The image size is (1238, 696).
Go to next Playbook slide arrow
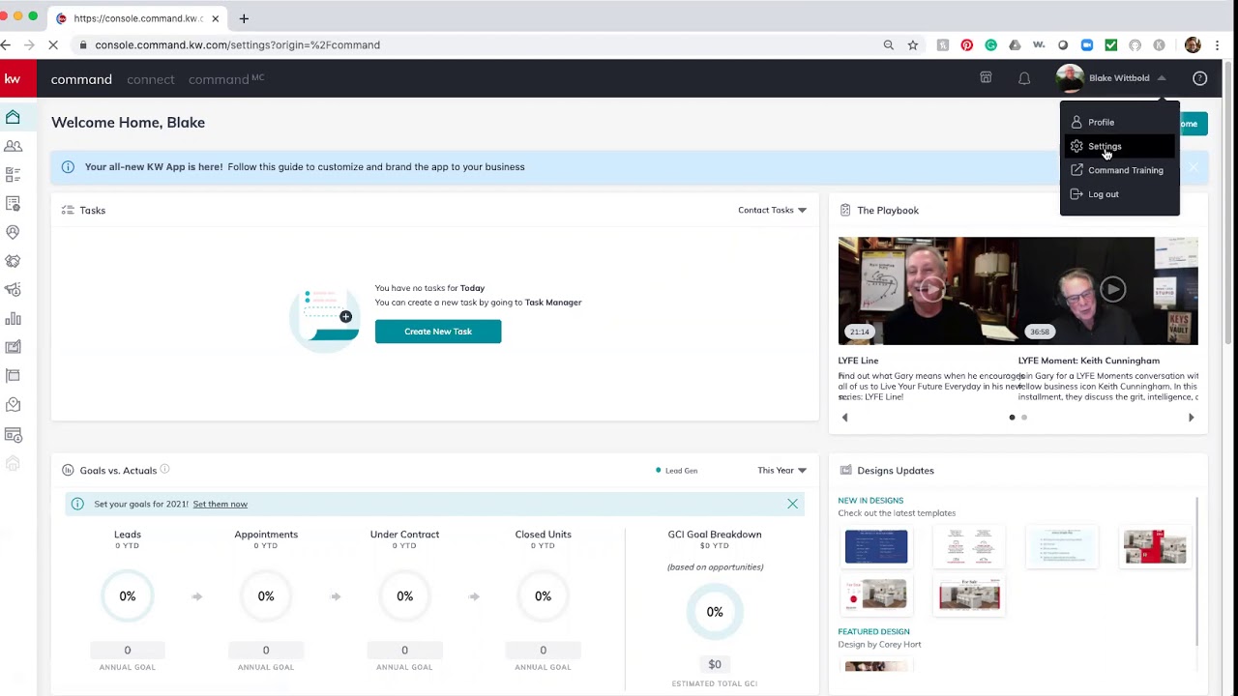click(1191, 418)
